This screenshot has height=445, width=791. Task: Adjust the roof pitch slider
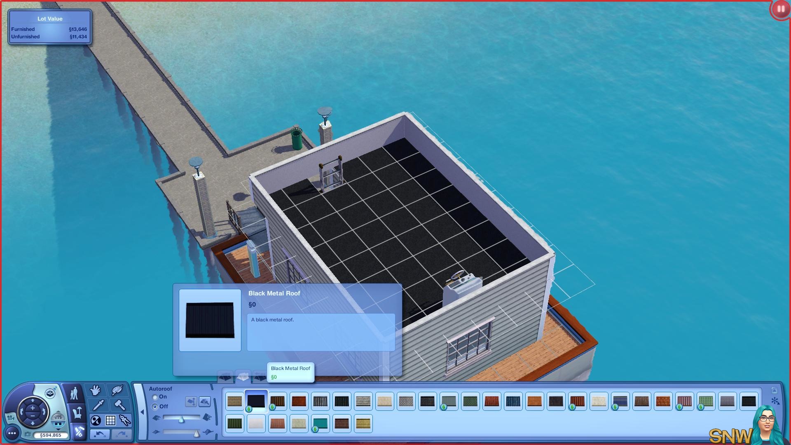pos(181,418)
